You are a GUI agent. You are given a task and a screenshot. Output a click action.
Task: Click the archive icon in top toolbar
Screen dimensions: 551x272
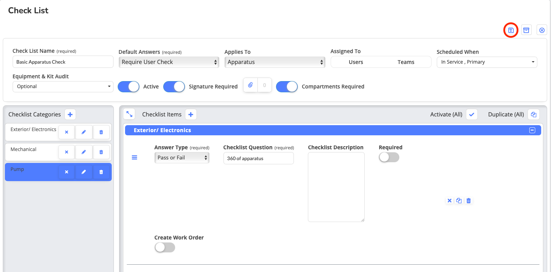526,30
